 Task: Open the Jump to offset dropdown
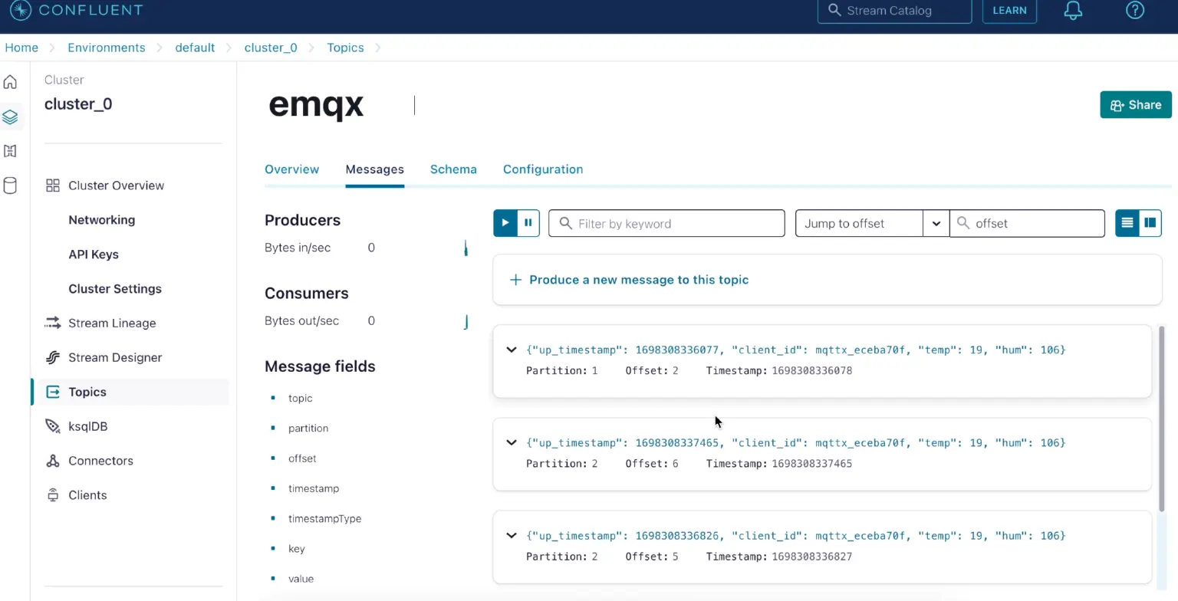936,224
